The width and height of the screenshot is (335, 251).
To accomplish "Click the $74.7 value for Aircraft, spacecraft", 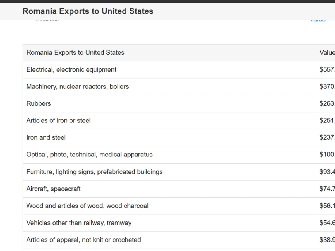I will [327, 189].
